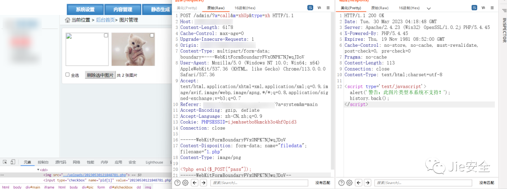Open Request panel hamburger options menu

click(328, 8)
